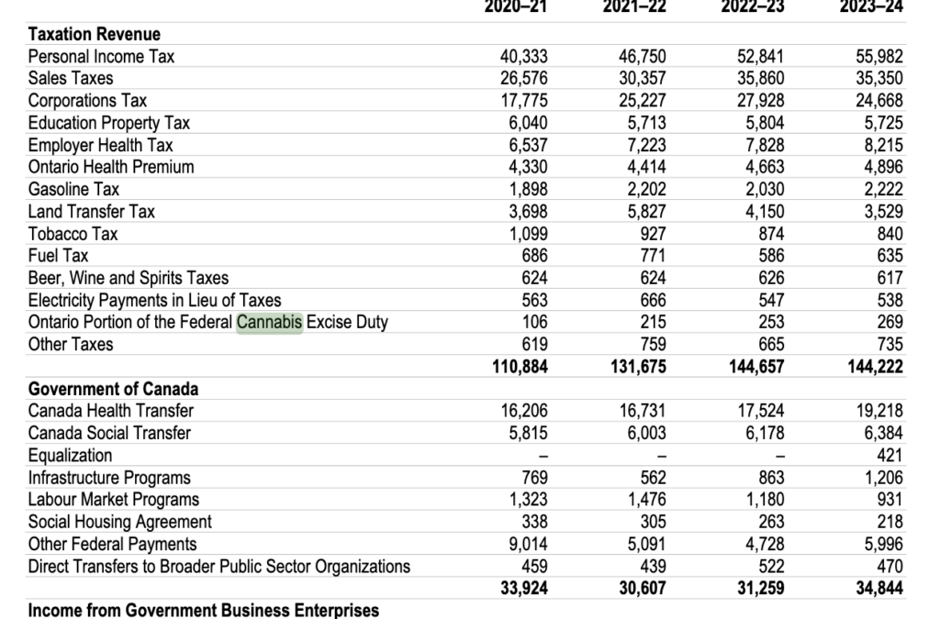Click the value 40,333 for Personal Income Tax
The image size is (940, 619).
pyautogui.click(x=524, y=56)
